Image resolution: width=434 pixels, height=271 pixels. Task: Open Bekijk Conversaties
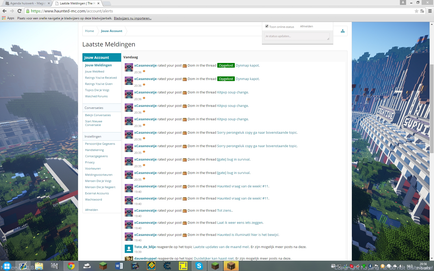tap(98, 115)
